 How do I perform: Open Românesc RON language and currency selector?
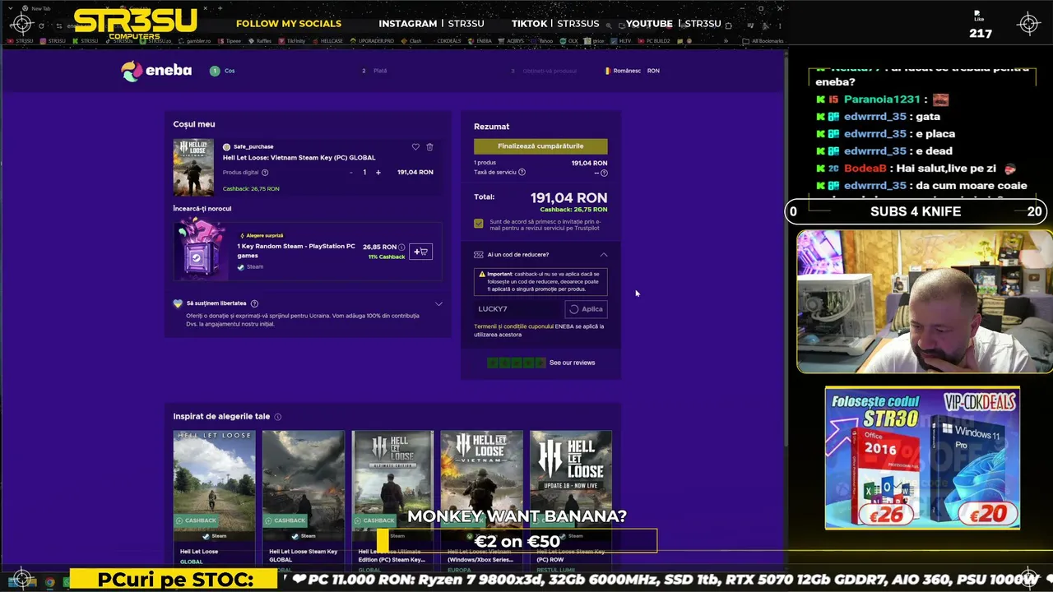click(x=633, y=71)
